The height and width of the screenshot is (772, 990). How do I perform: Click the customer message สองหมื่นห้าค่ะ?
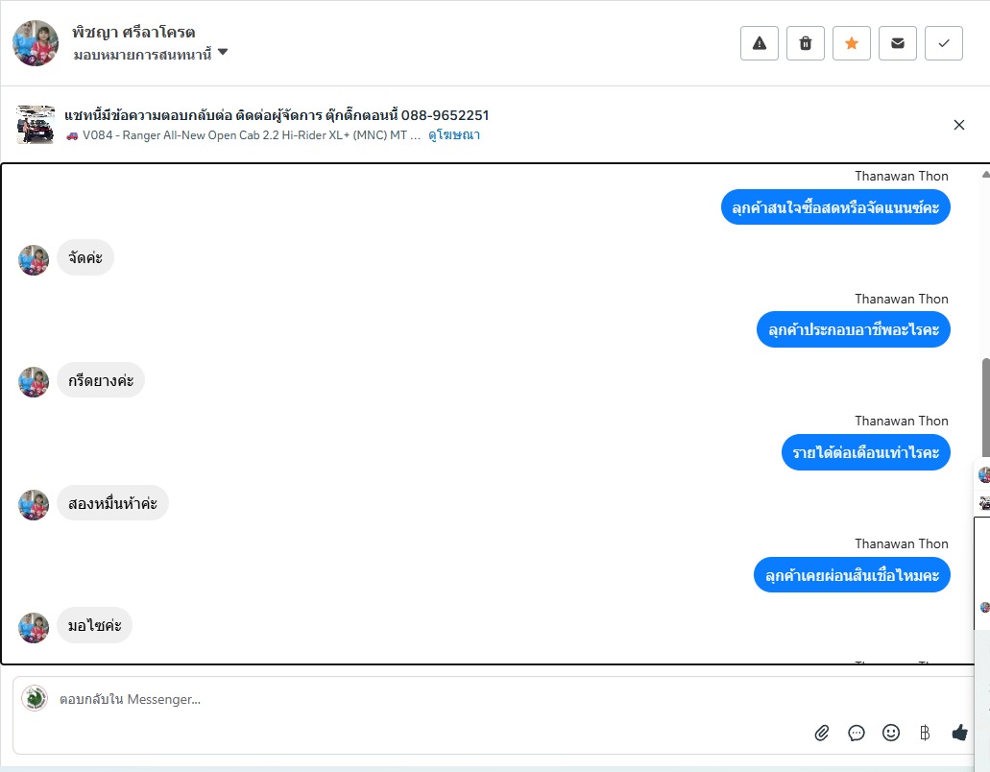pyautogui.click(x=112, y=503)
